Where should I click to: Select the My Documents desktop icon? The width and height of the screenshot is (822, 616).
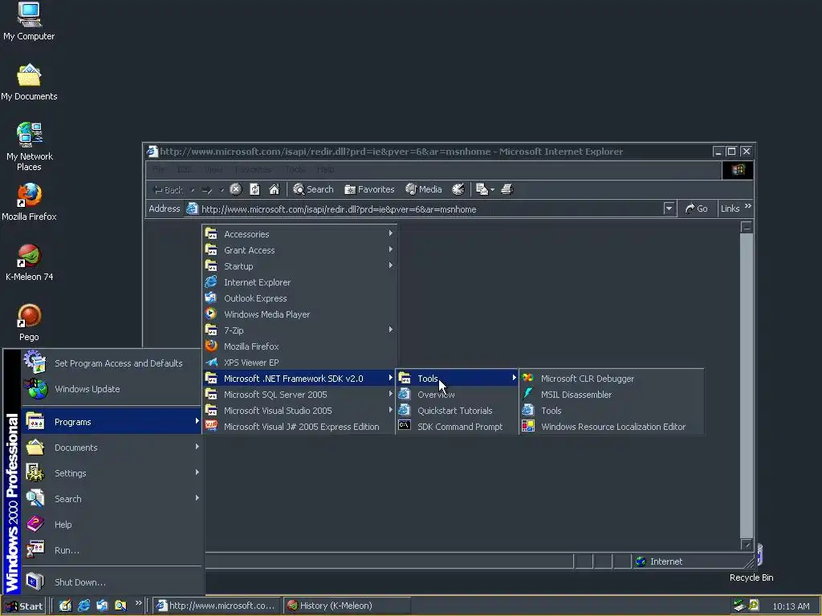(29, 83)
